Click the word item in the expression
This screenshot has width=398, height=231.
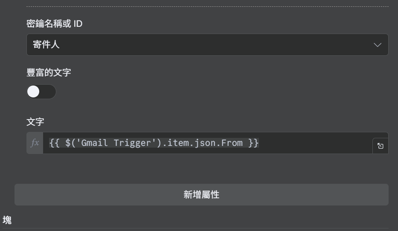(x=177, y=143)
